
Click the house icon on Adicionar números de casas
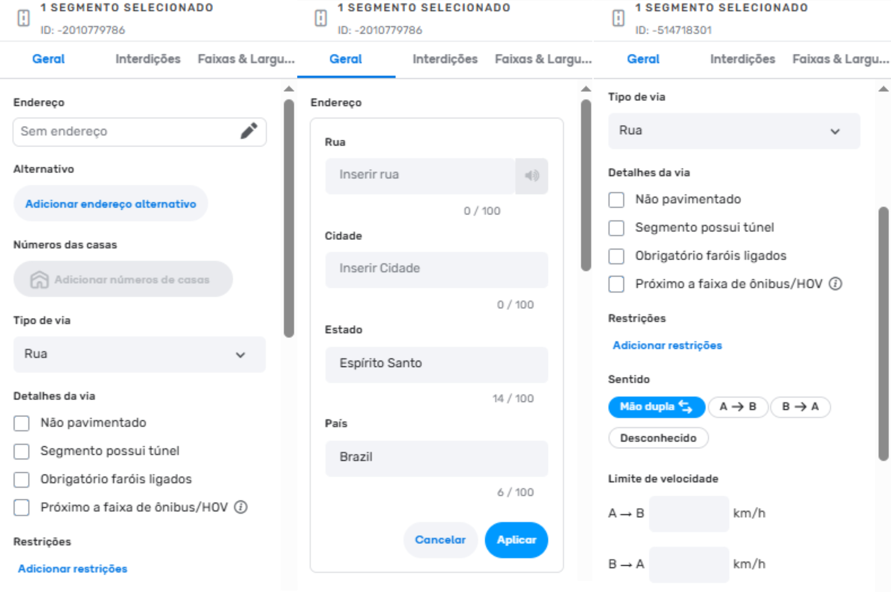(39, 279)
